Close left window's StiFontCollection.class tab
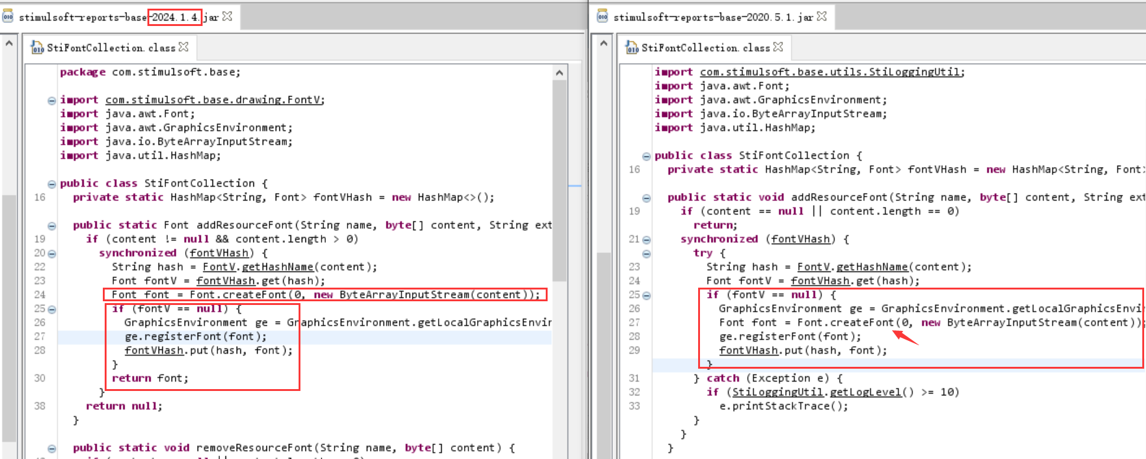The height and width of the screenshot is (459, 1146). (183, 47)
